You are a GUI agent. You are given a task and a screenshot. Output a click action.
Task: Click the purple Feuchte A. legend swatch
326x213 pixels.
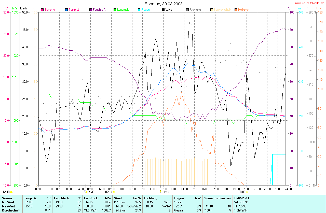pyautogui.click(x=91, y=10)
